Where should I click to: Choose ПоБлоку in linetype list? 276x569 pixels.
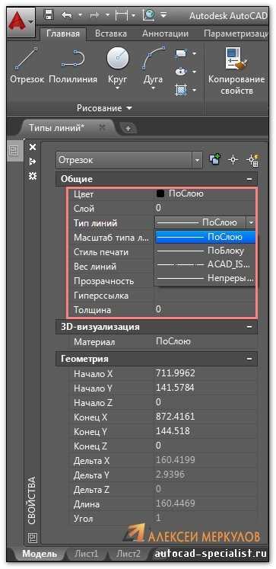coord(205,251)
